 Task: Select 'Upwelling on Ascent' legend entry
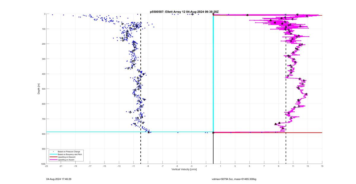point(66,160)
